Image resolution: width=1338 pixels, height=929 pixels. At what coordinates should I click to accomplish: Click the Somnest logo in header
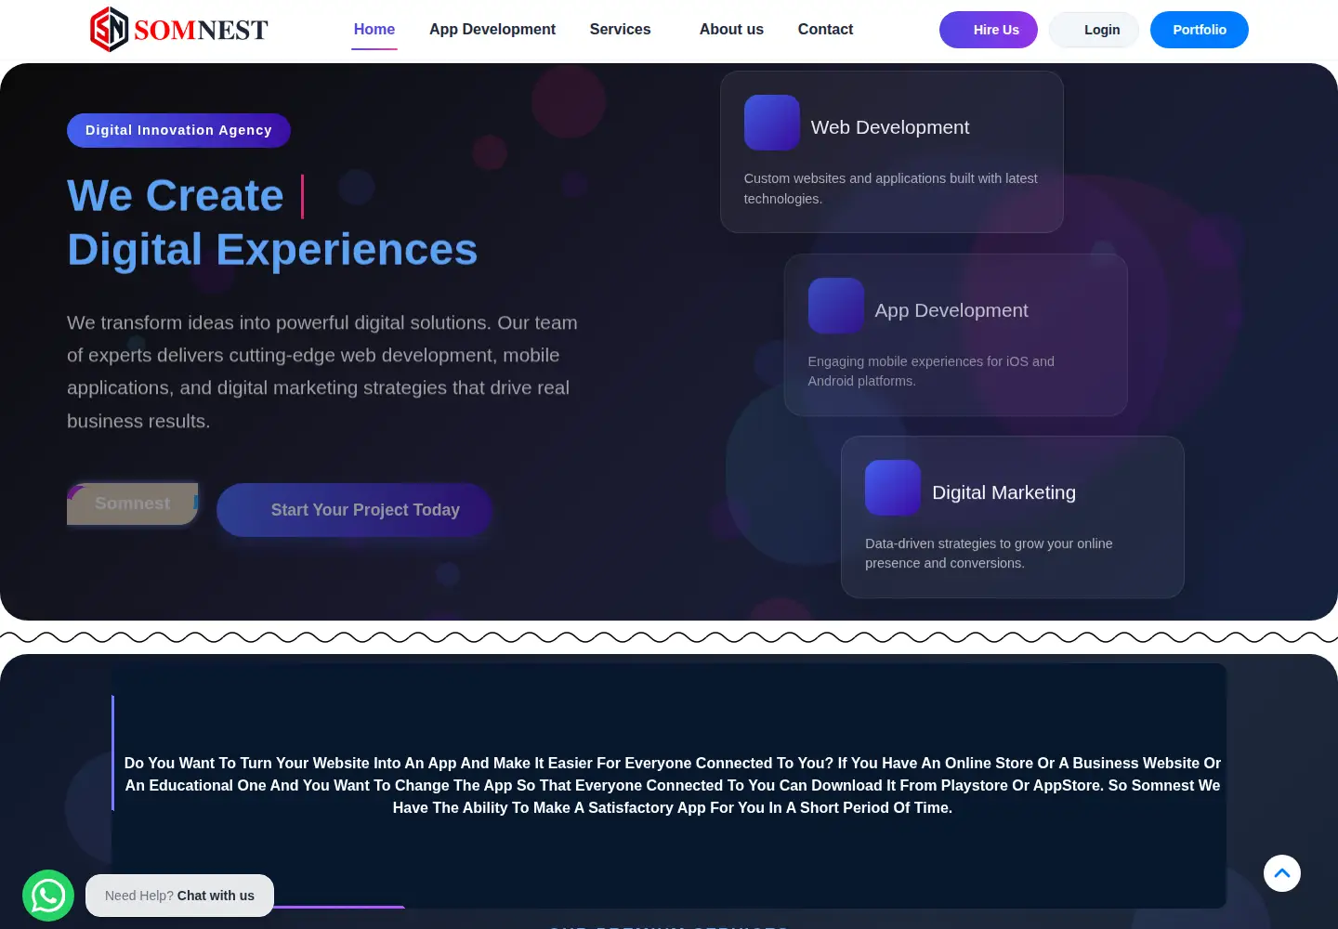click(179, 30)
